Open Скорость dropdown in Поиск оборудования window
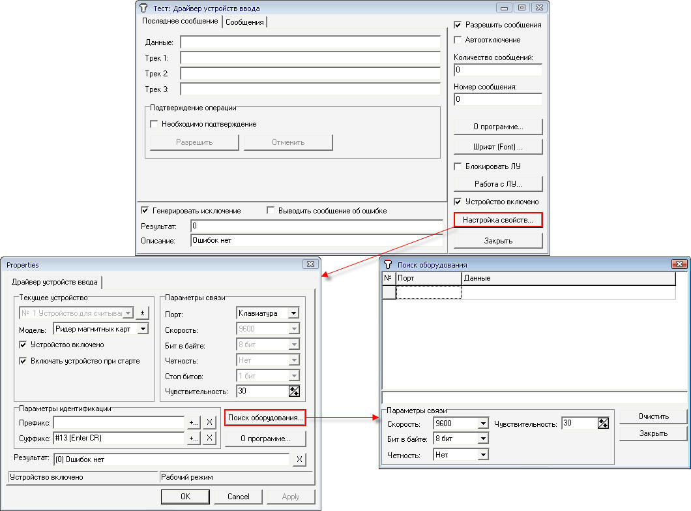 tap(482, 424)
